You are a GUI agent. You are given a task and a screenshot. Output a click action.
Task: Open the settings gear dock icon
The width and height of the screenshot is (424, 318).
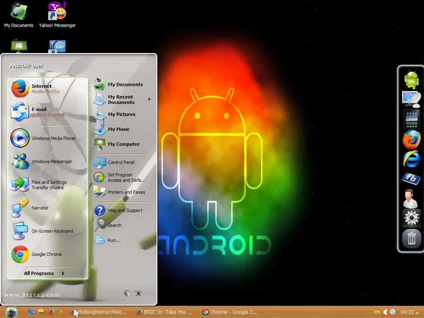pyautogui.click(x=411, y=218)
